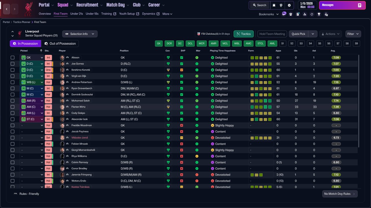Open the Bookmarks dropdown
371x208 pixels.
pyautogui.click(x=269, y=14)
